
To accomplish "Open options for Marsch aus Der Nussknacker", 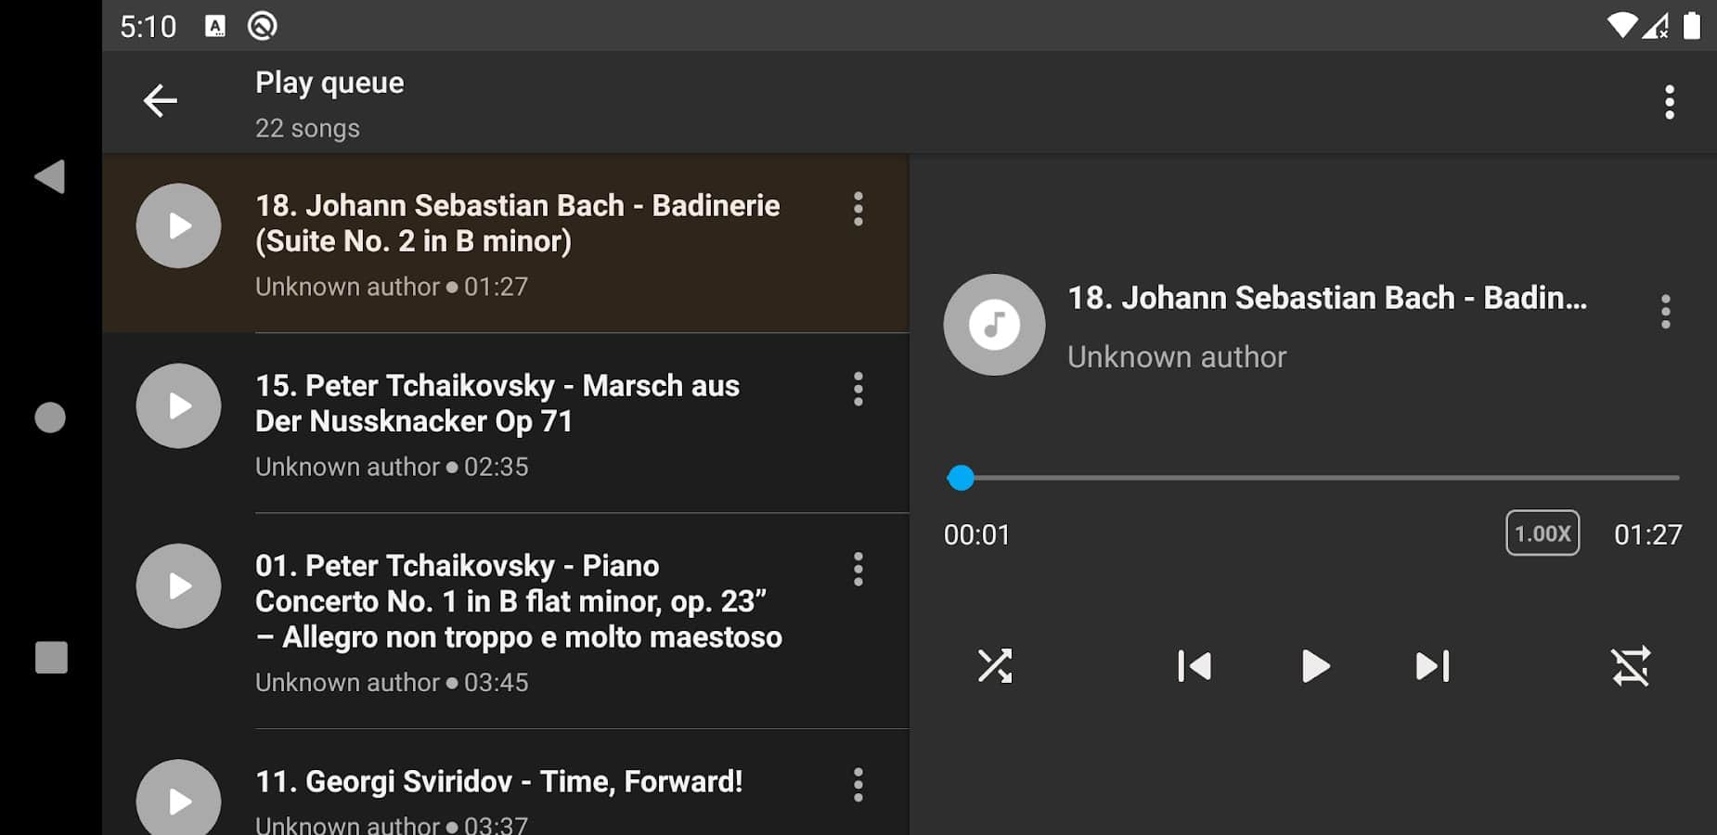I will (x=858, y=389).
